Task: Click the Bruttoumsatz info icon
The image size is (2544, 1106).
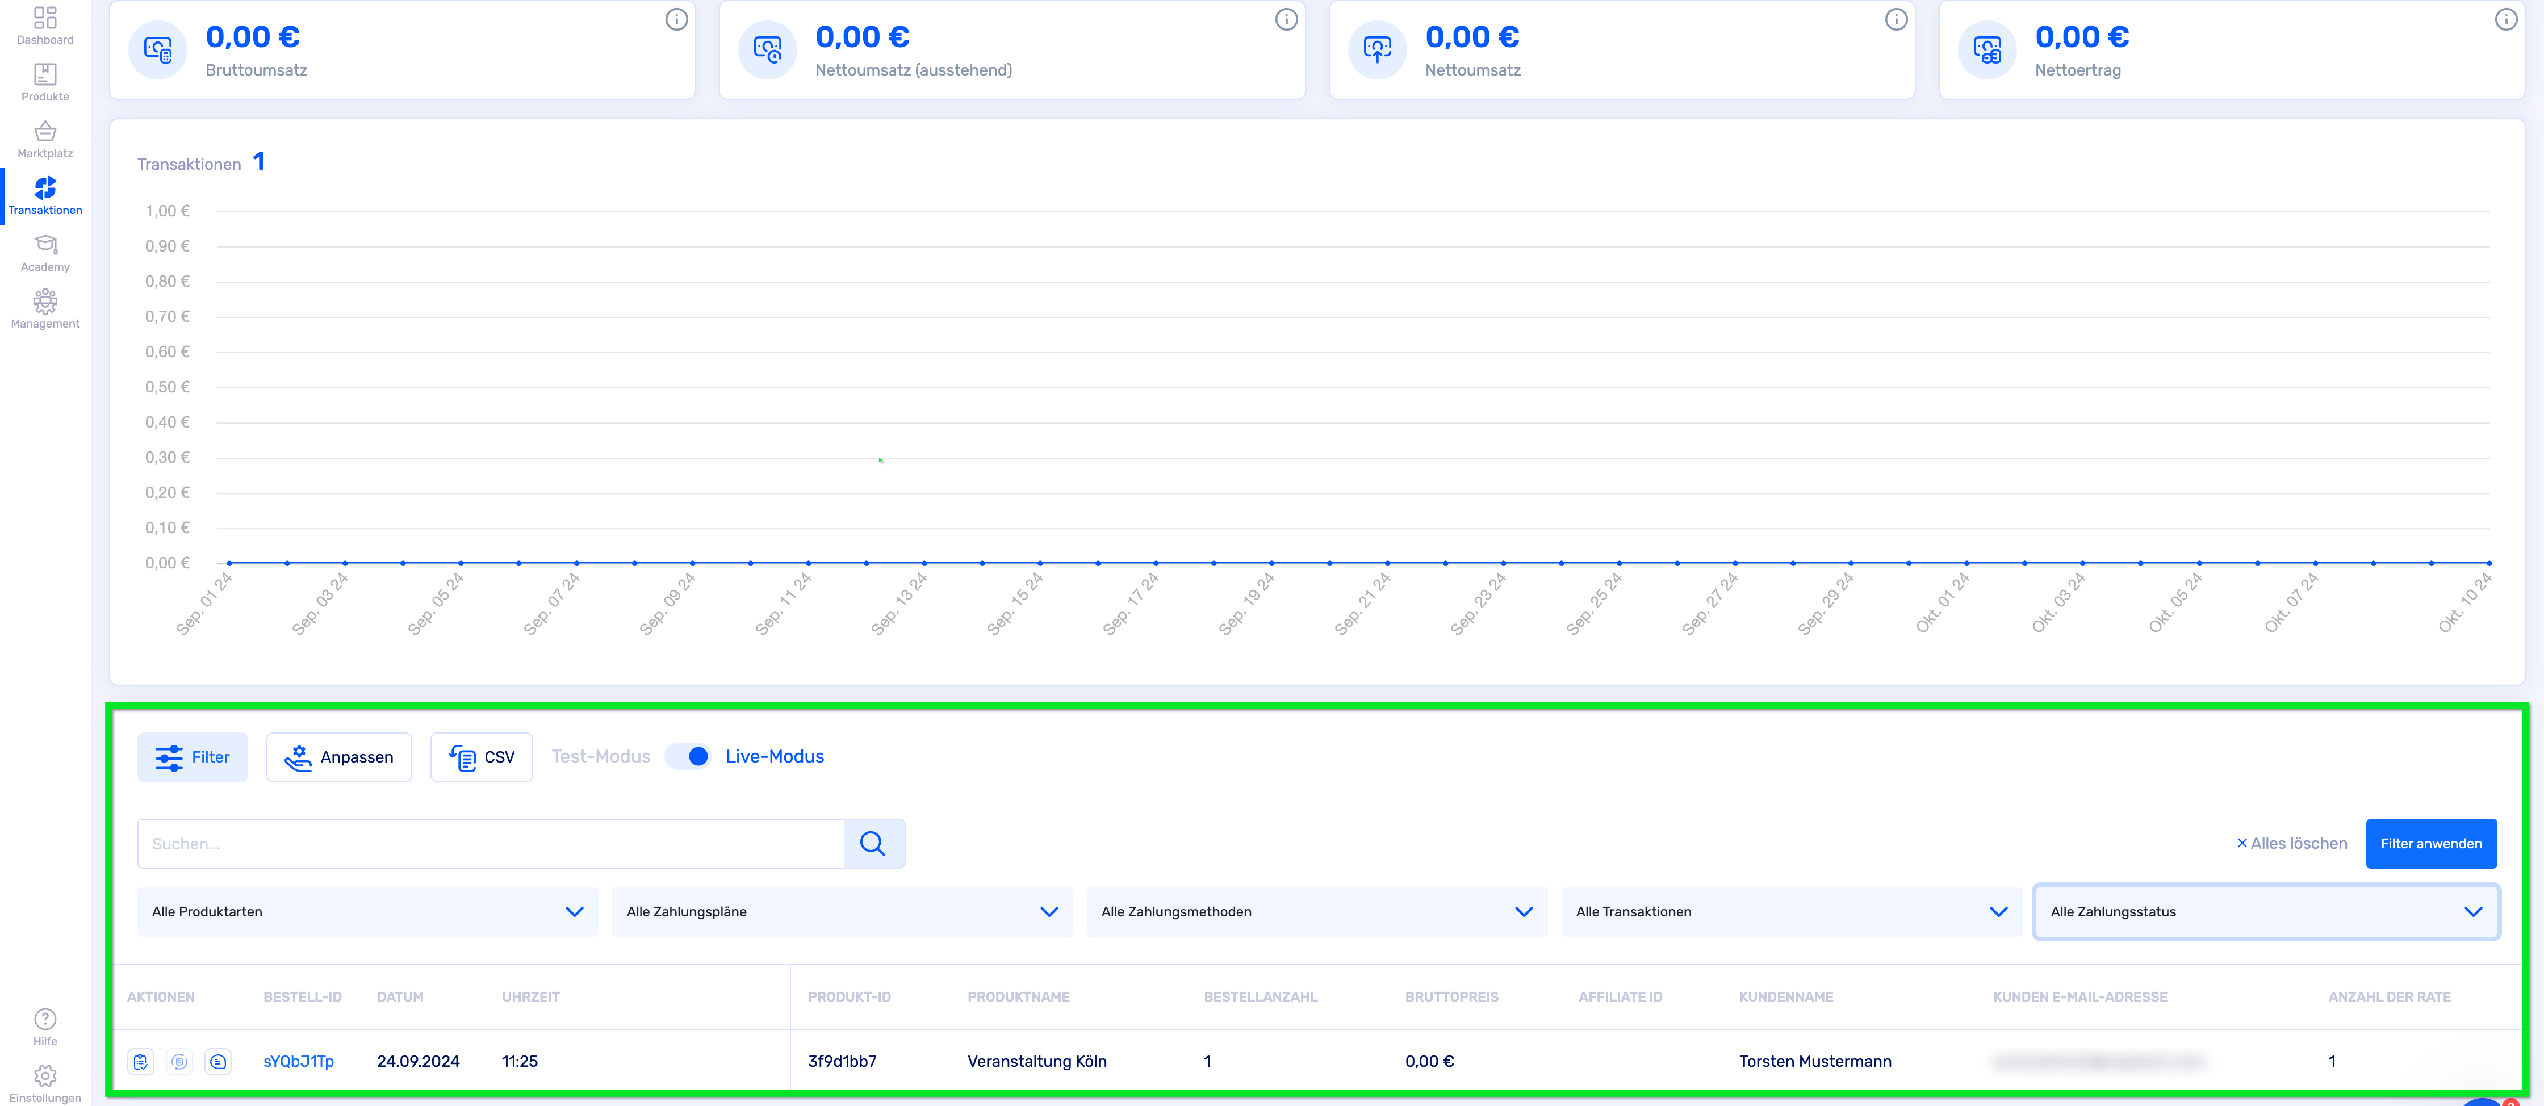Action: pos(676,20)
